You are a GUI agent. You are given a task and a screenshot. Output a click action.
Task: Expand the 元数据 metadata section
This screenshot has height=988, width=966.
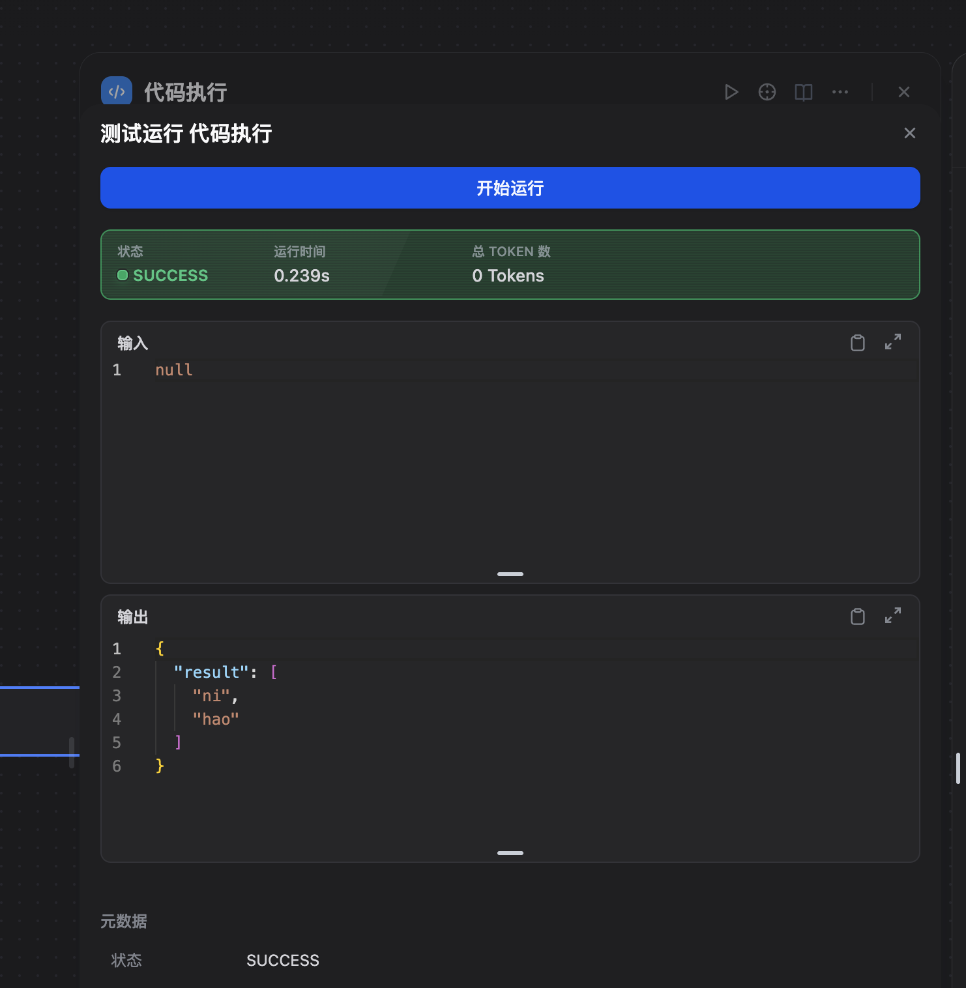pos(124,921)
